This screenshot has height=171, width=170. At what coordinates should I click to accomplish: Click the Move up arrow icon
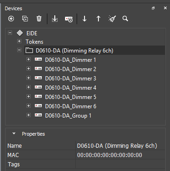point(98,19)
